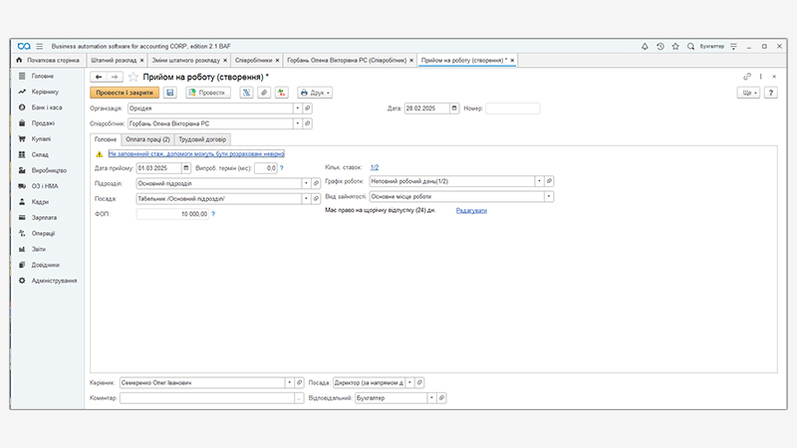The width and height of the screenshot is (797, 448).
Task: Open the Трудовий договір tab
Action: point(203,139)
